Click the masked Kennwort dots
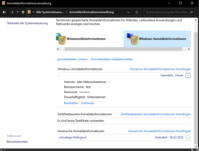 point(85,92)
